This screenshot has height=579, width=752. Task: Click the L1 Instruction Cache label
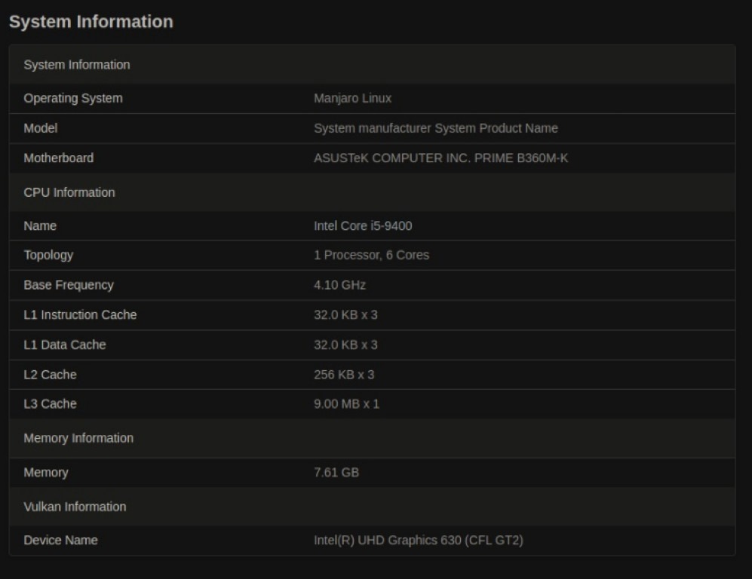pos(80,314)
